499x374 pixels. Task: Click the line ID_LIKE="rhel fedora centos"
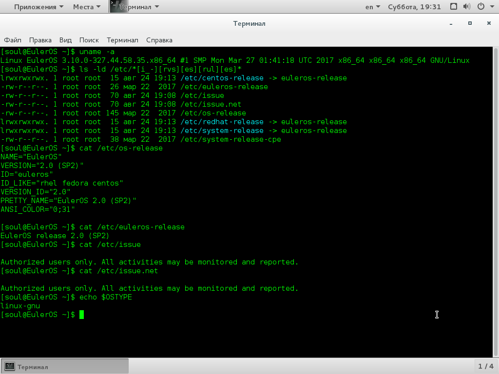pos(62,183)
